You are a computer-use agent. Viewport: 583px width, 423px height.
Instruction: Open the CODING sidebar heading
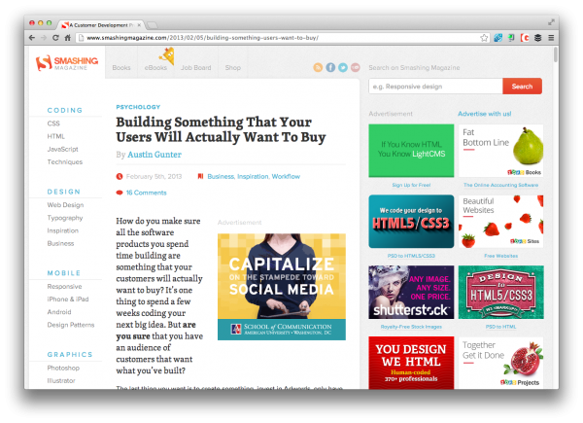[65, 110]
